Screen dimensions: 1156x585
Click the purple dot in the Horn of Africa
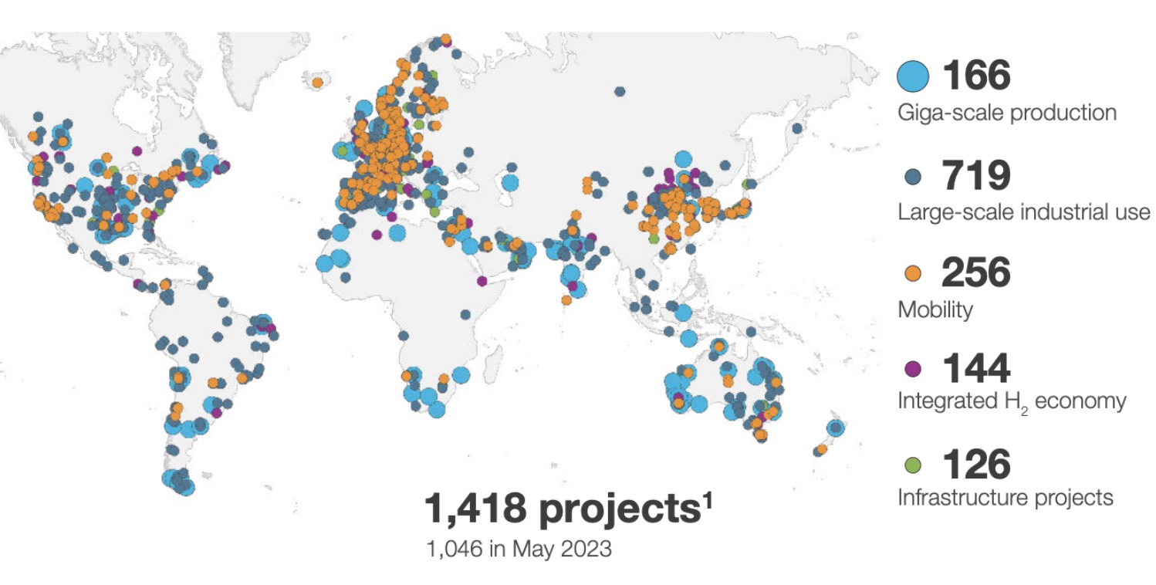(482, 281)
